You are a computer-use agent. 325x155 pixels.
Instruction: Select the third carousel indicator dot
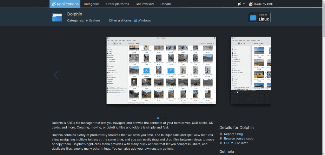pyautogui.click(x=165, y=118)
